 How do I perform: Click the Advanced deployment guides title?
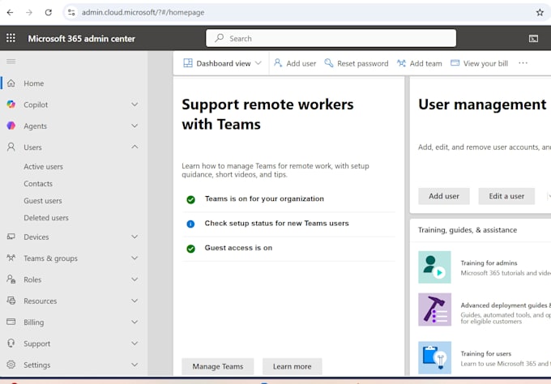click(506, 305)
